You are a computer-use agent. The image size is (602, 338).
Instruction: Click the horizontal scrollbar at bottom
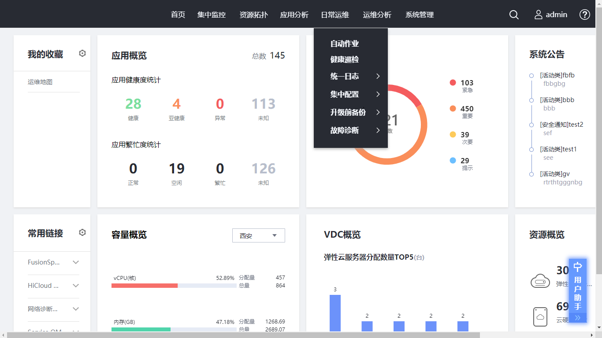coord(242,335)
